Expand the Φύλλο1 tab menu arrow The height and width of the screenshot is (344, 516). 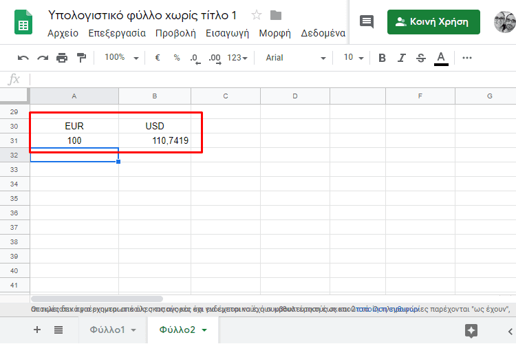[x=133, y=330]
